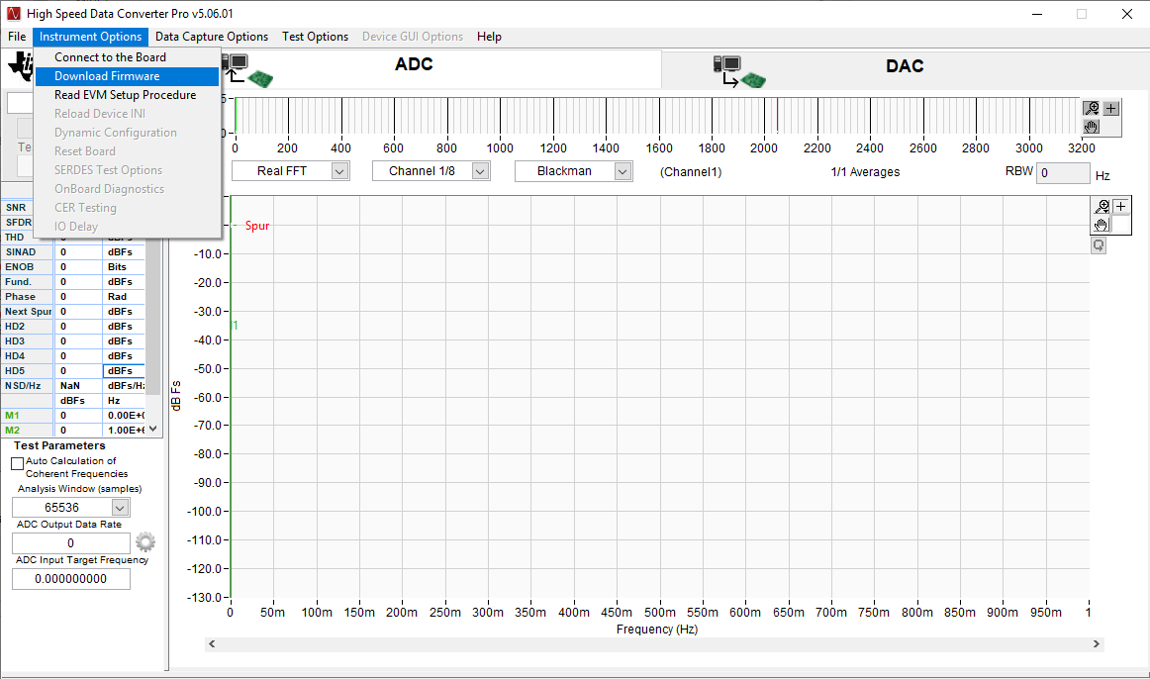
Task: Click the THD row label
Action: click(15, 238)
